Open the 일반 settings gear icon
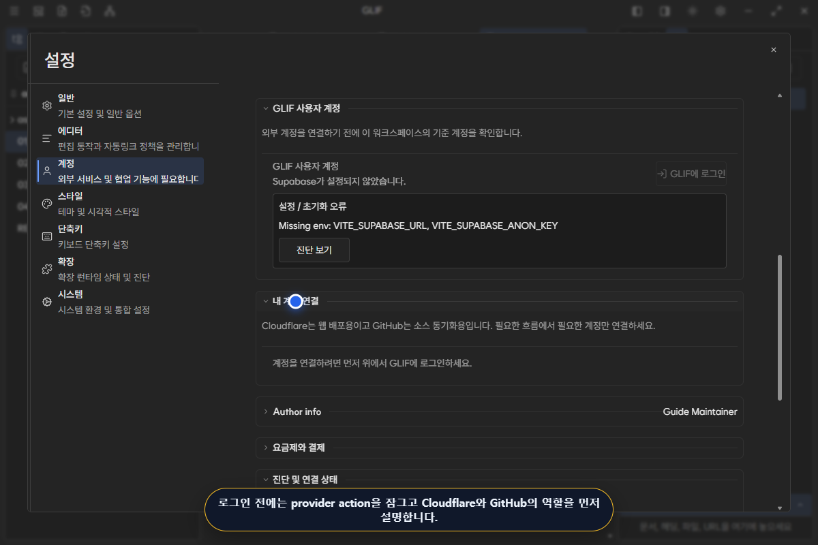Viewport: 818px width, 545px height. pos(46,106)
